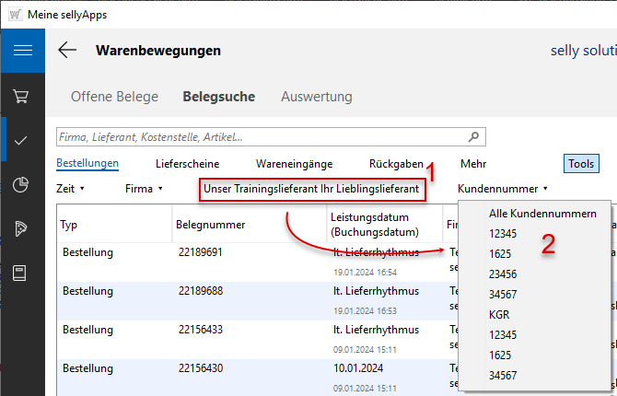Image resolution: width=617 pixels, height=396 pixels.
Task: Click the Unser Trainingslieferant supplier filter
Action: [x=311, y=189]
